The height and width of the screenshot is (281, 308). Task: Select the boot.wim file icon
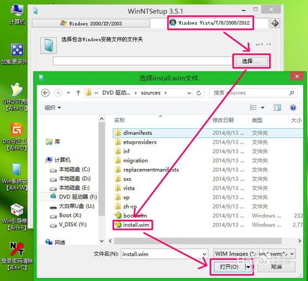pyautogui.click(x=118, y=216)
